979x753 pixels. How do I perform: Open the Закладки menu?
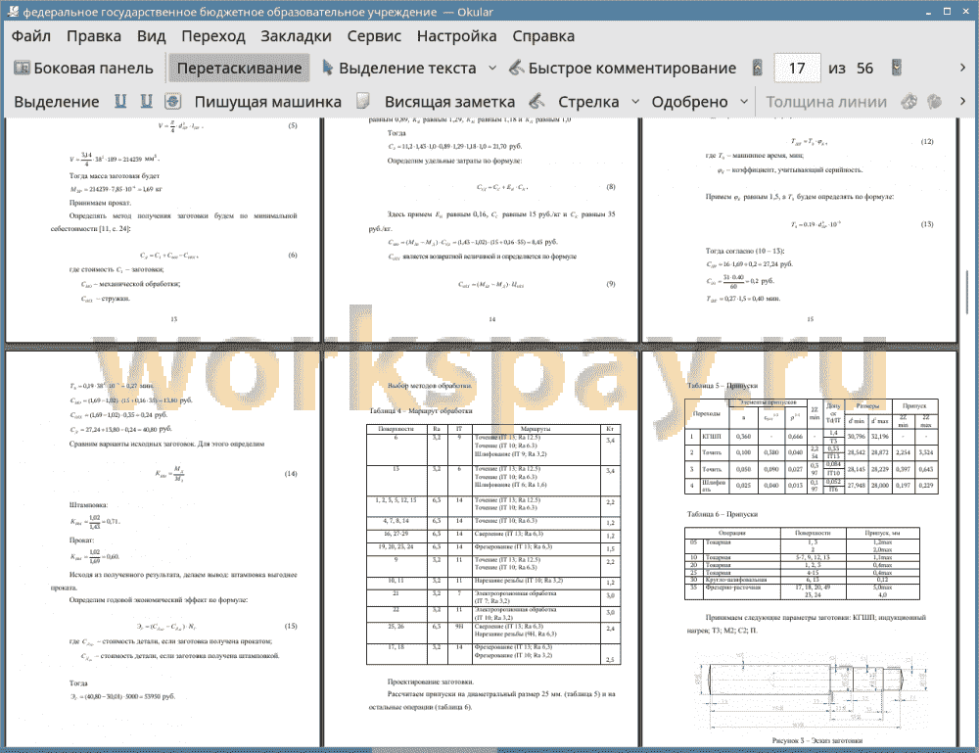click(x=296, y=36)
